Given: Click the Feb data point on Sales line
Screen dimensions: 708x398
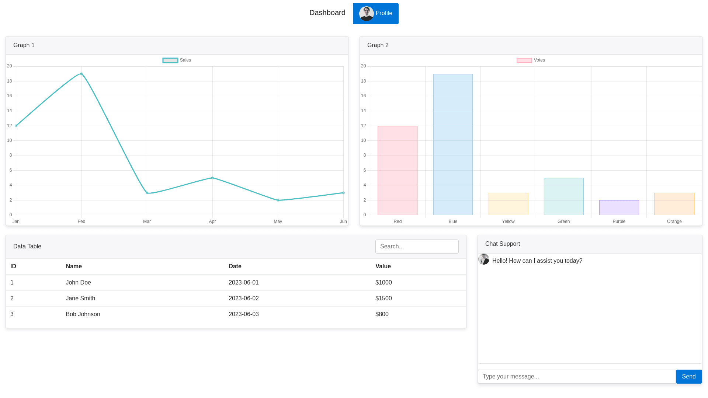Looking at the screenshot, I should (x=81, y=74).
